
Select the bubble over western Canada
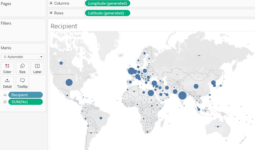click(x=61, y=63)
